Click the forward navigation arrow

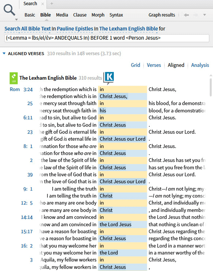coord(196,15)
